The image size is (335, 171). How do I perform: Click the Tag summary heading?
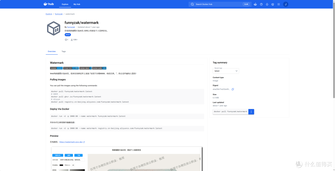(x=220, y=63)
